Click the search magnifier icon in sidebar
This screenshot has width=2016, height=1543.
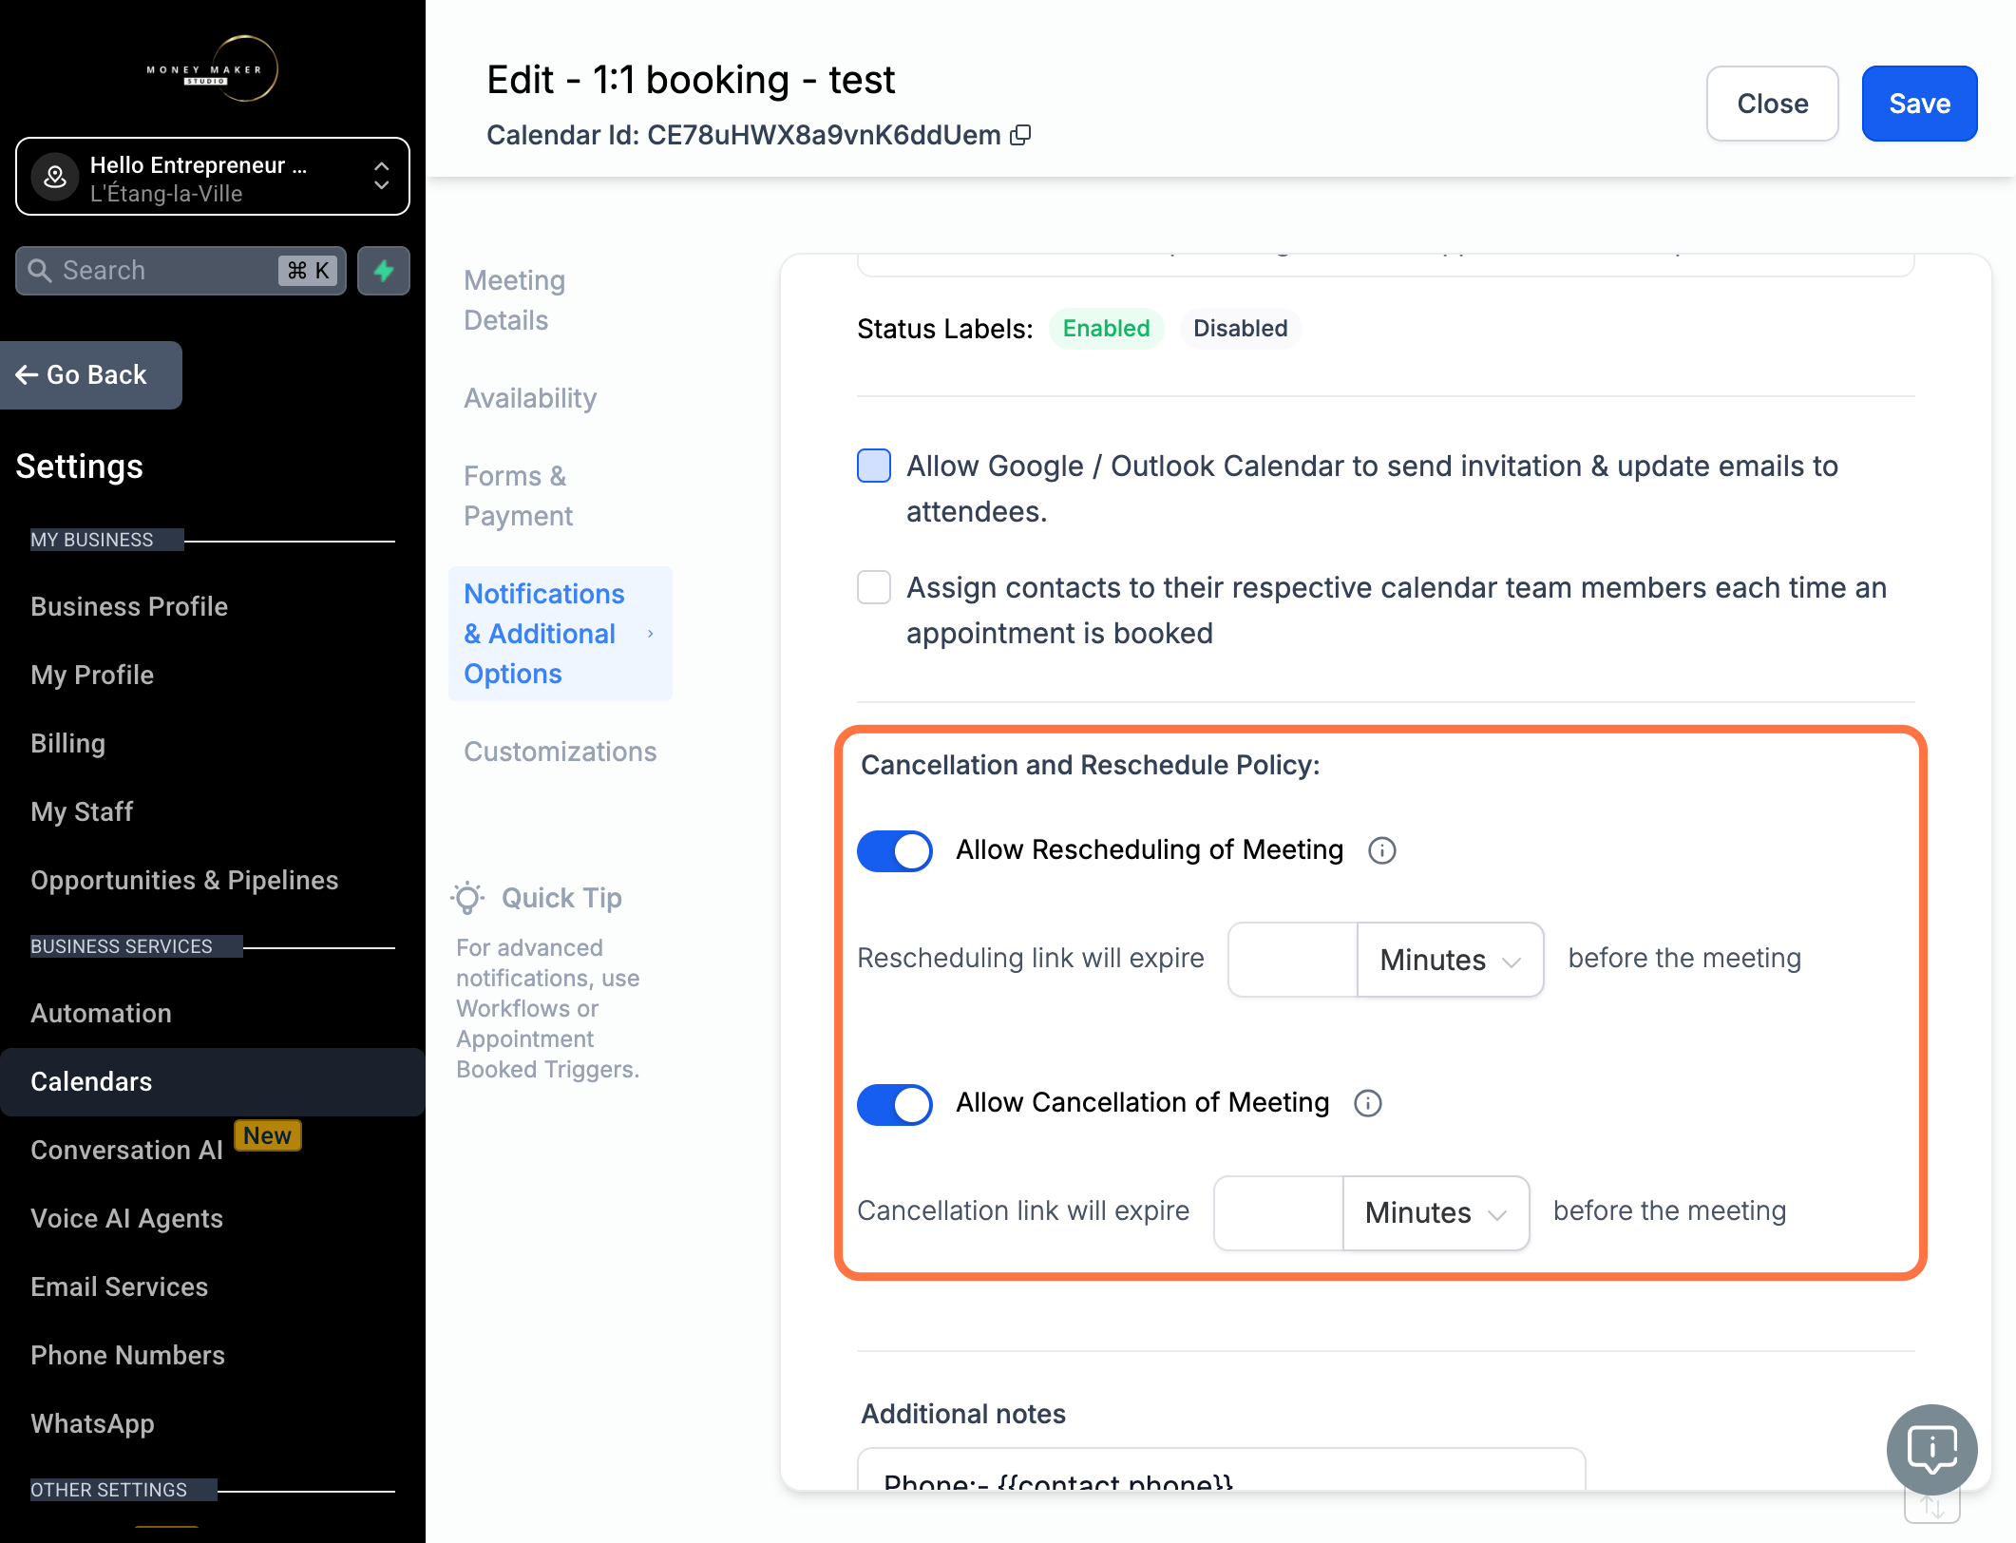40,271
